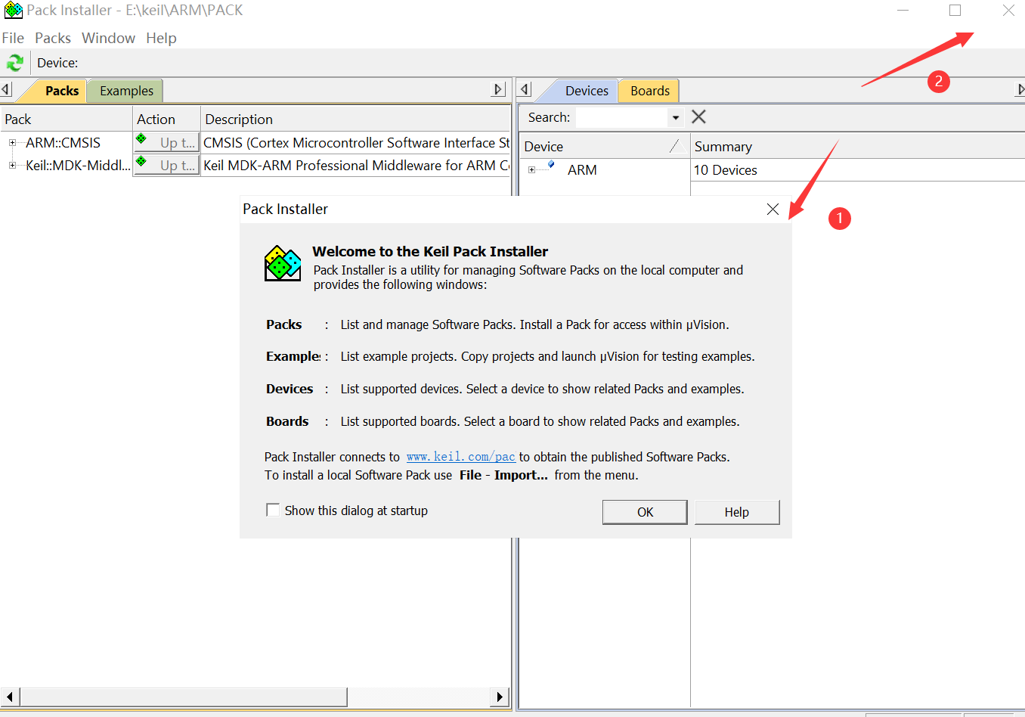Toggle Show this dialog at startup
Viewport: 1025px width, 717px height.
pyautogui.click(x=273, y=510)
